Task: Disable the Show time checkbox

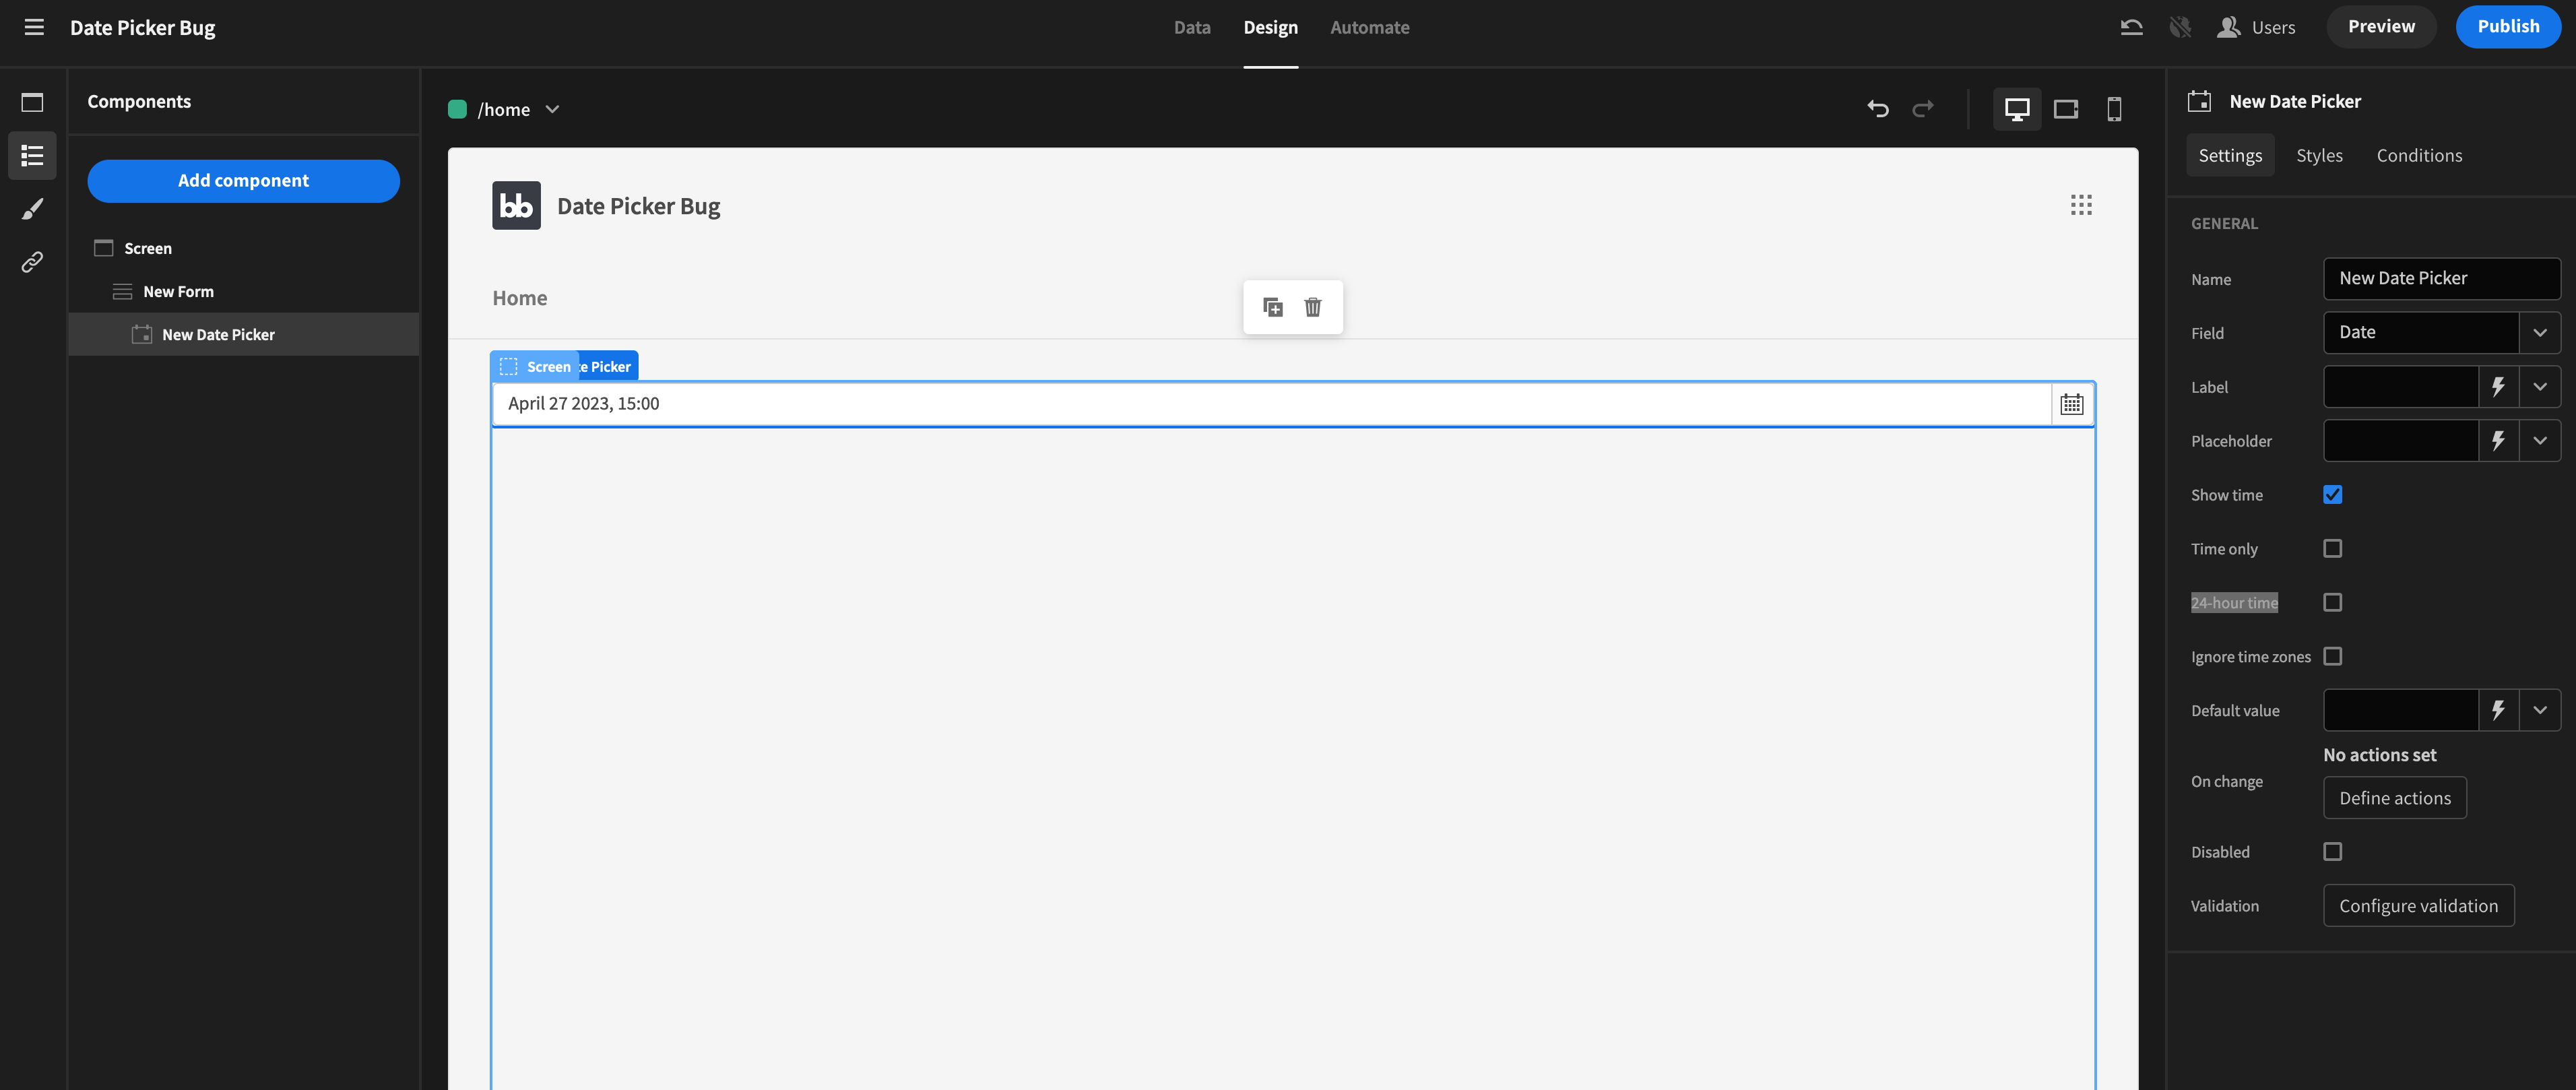Action: coord(2333,494)
